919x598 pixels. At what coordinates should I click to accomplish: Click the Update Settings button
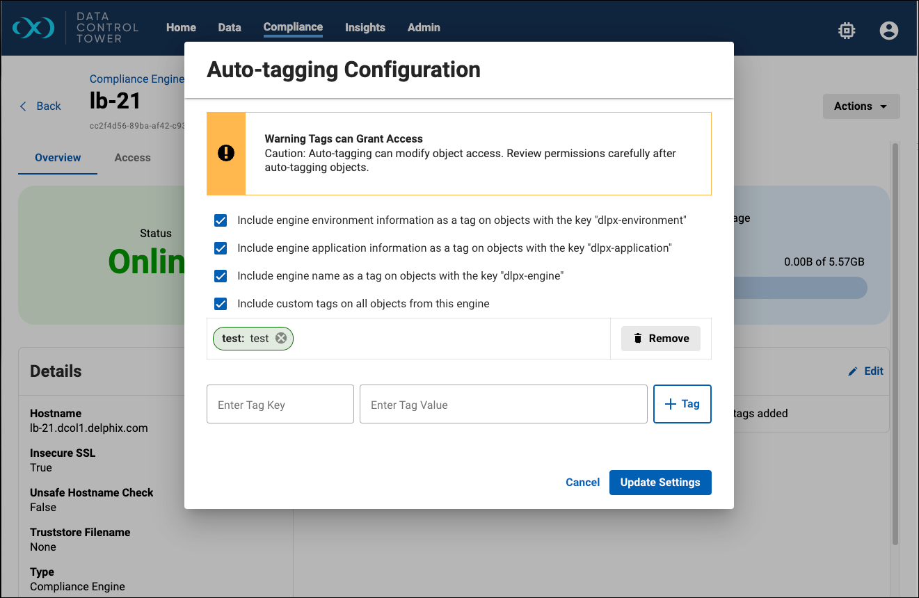click(x=660, y=483)
